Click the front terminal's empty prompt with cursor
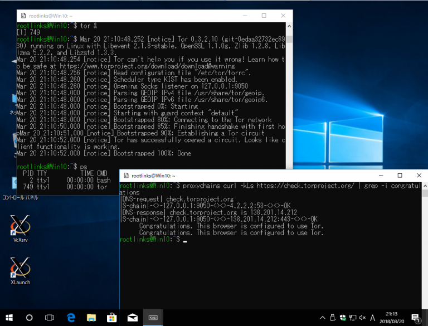428x326 pixels. click(x=153, y=240)
